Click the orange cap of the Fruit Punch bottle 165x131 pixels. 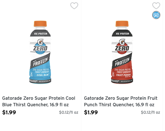[x=122, y=24]
